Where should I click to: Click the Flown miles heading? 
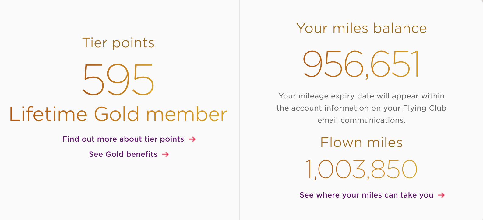(361, 142)
